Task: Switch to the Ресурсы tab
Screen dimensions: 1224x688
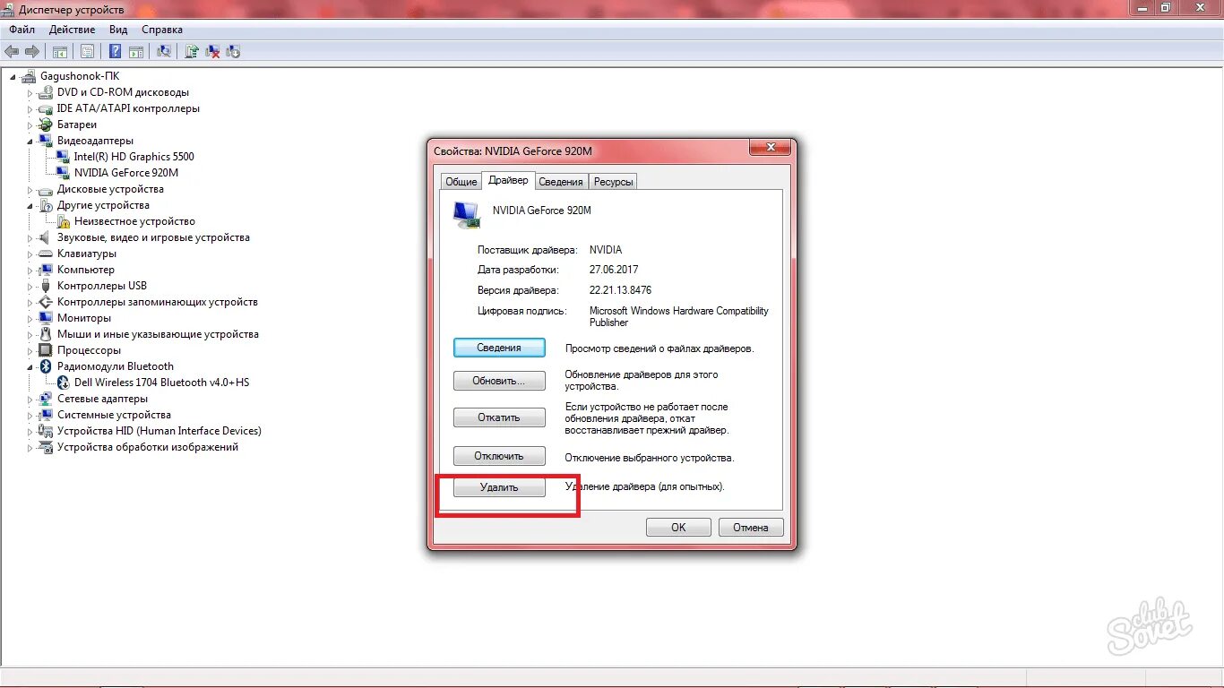Action: pos(613,182)
